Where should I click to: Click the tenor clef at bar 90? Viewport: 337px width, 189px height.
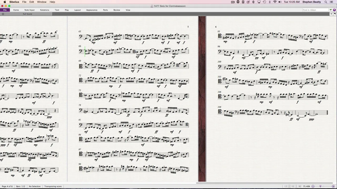81,169
